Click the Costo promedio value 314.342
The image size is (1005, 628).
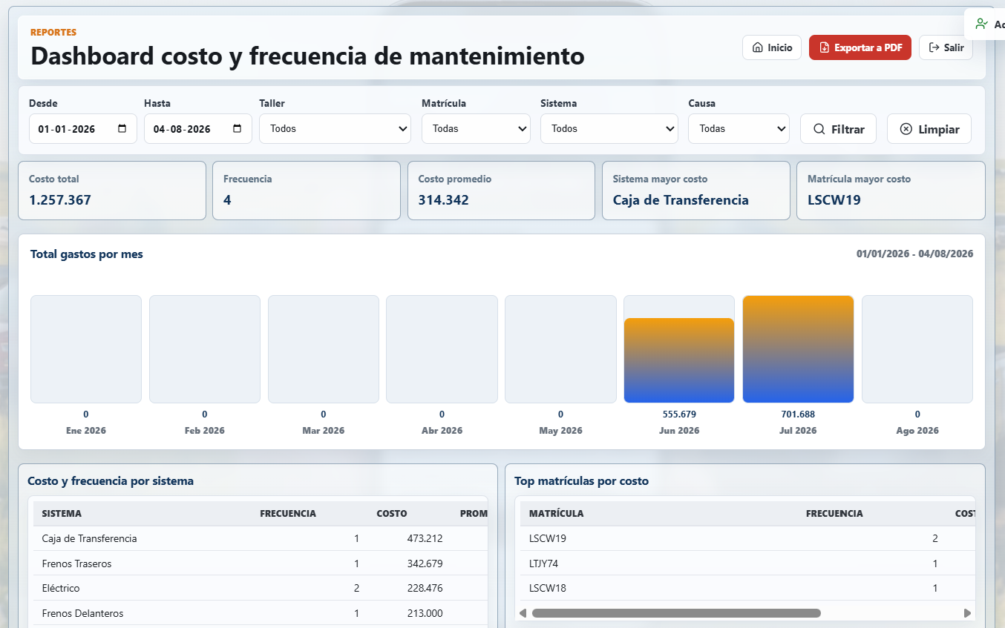click(x=443, y=199)
